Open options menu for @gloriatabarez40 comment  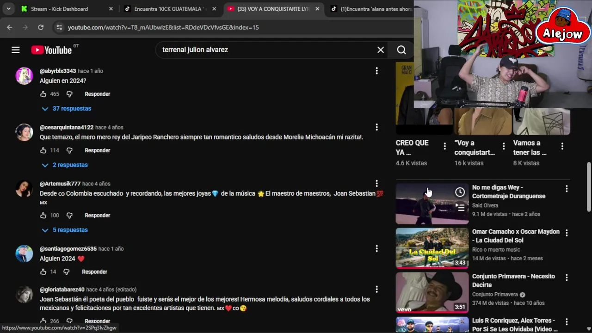[376, 290]
